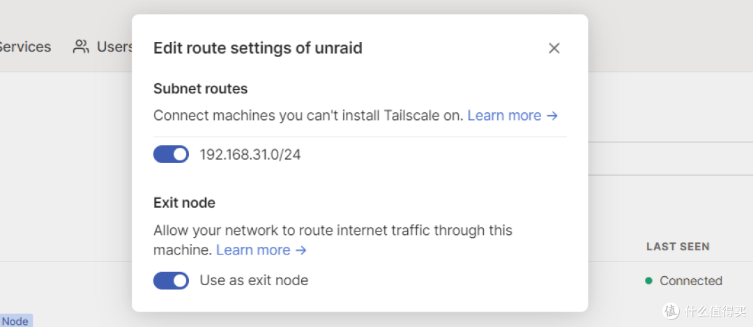The image size is (753, 327).
Task: Close the Edit route settings dialog
Action: point(554,48)
